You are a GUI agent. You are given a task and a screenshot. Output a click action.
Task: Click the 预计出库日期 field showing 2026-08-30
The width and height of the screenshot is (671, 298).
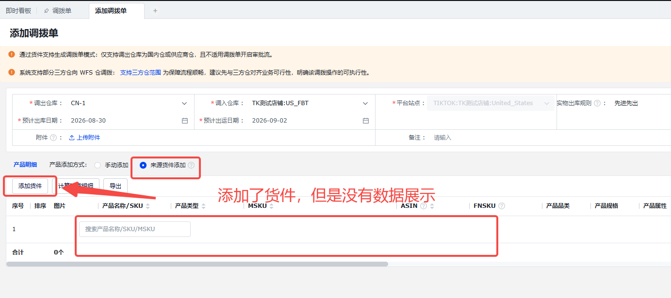(x=129, y=121)
